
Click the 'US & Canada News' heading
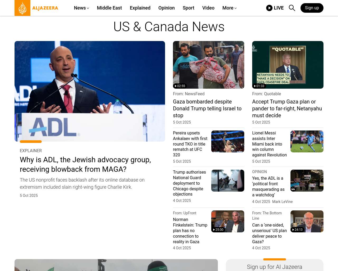click(169, 27)
